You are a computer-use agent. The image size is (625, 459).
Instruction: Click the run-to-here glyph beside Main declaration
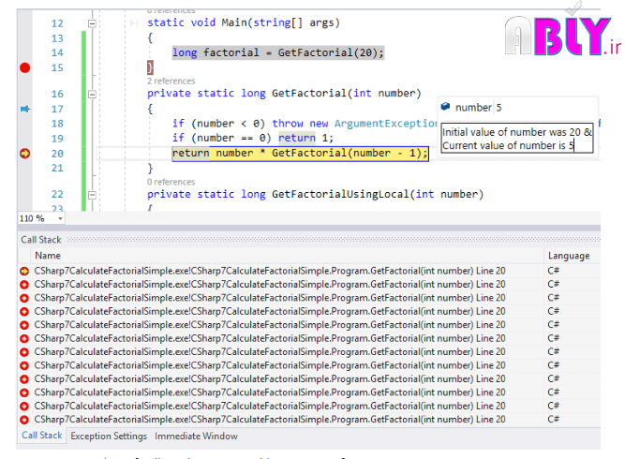tap(134, 23)
